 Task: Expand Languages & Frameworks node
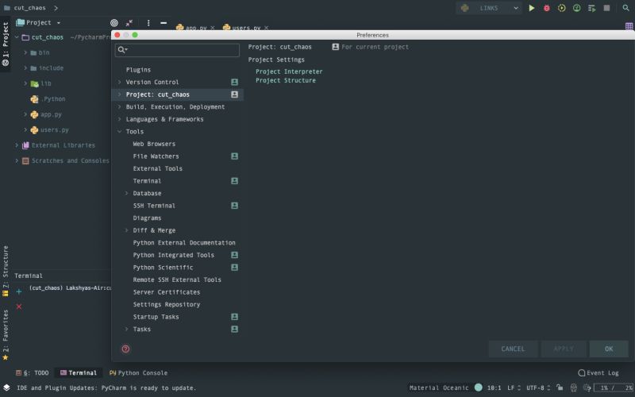click(120, 119)
